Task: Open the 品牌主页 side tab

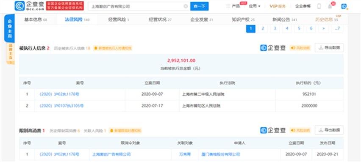Action: 10,54
